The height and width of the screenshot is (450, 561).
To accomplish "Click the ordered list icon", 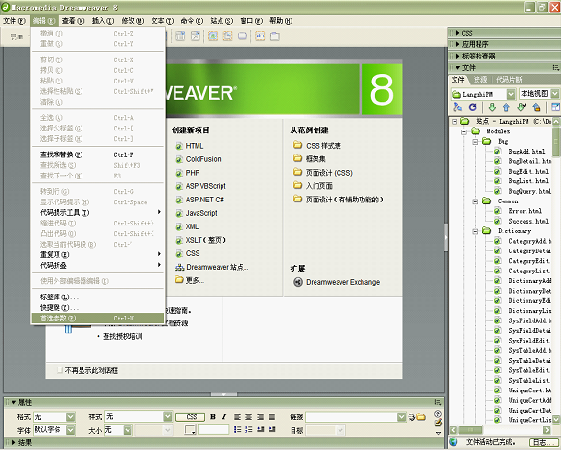I will 248,429.
